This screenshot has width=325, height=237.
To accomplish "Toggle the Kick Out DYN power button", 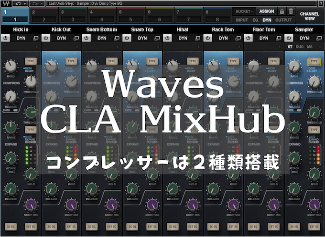I will 46,38.
